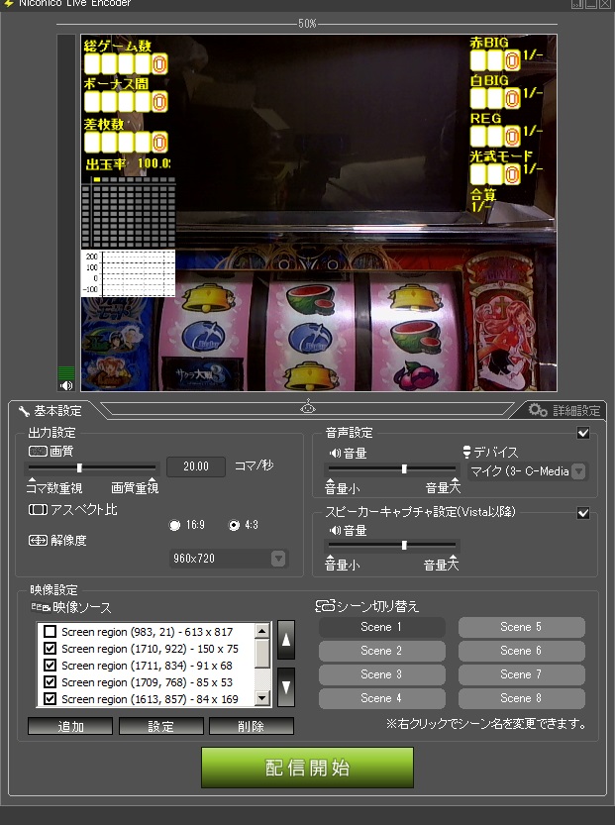Screen dimensions: 615x825
Task: Click the デバイス device icon
Action: [466, 452]
